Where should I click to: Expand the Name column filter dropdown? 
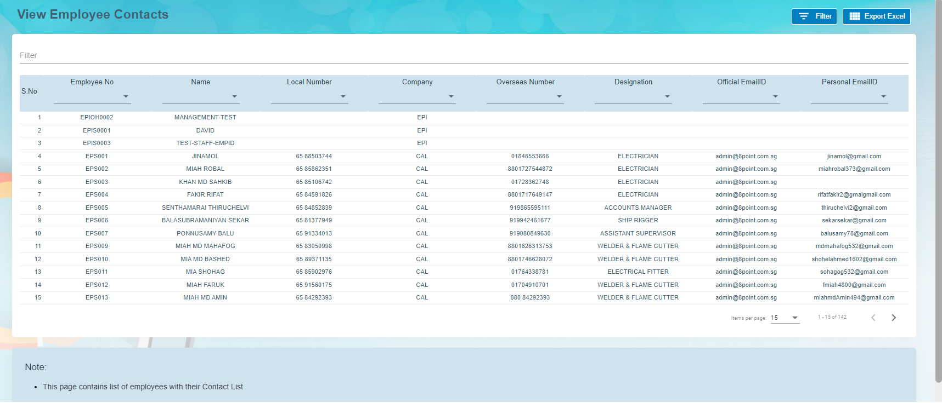point(234,96)
